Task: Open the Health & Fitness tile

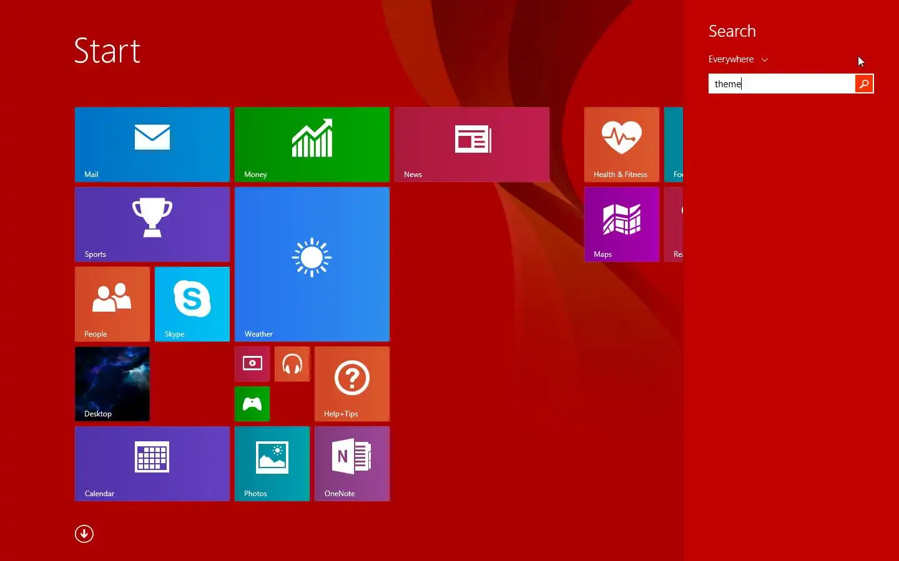Action: click(622, 145)
